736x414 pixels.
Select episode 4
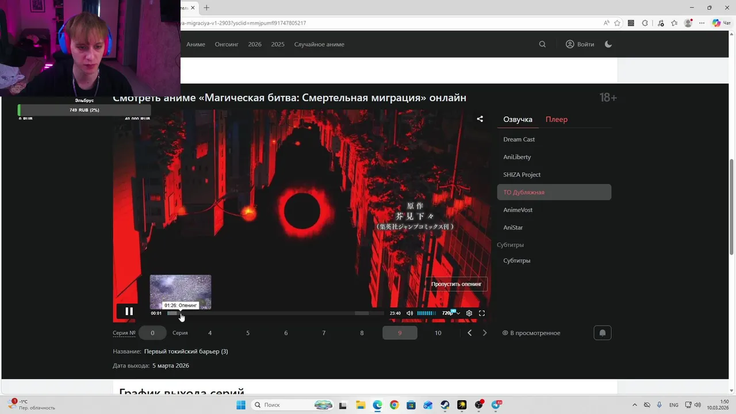[210, 333]
